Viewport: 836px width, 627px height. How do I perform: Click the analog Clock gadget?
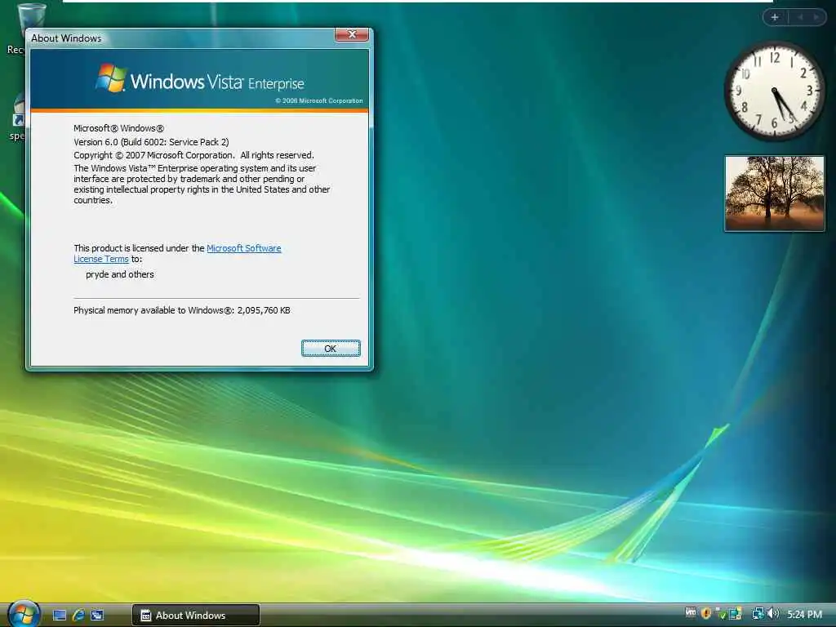click(x=774, y=91)
